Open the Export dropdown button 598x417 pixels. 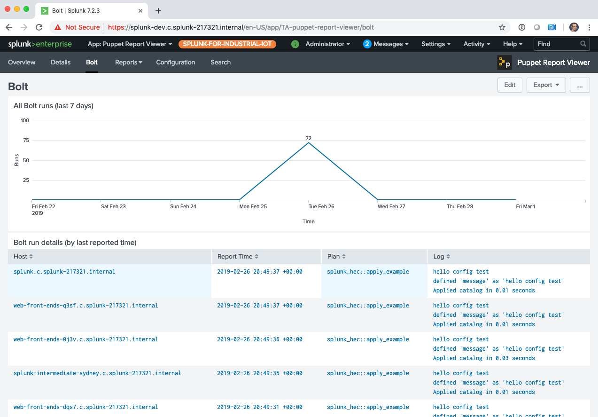pyautogui.click(x=546, y=85)
